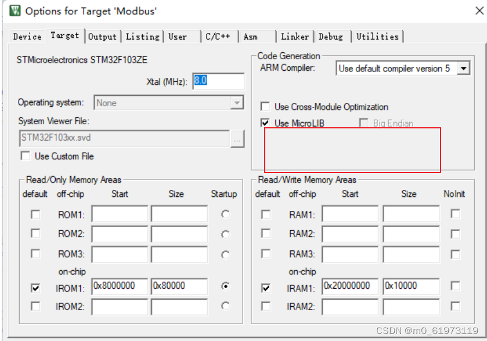Edit the IROM1 Size value 0x80000
The height and width of the screenshot is (341, 487).
point(179,286)
